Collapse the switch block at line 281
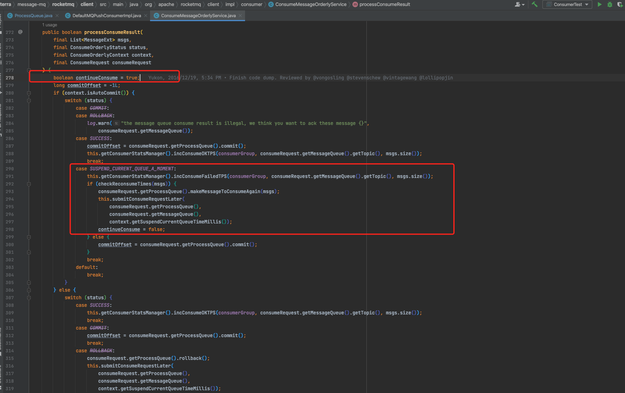 29,101
